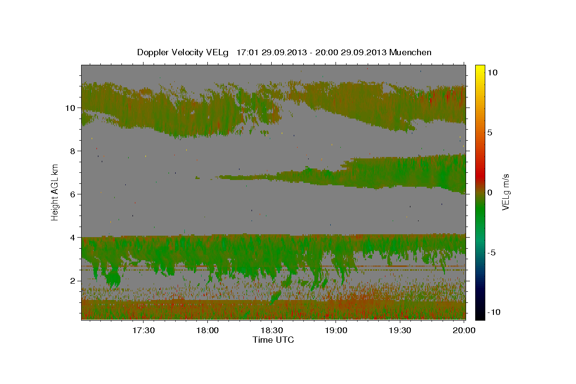Click the colorbar value label -10
This screenshot has height=384, width=576.
[x=493, y=312]
